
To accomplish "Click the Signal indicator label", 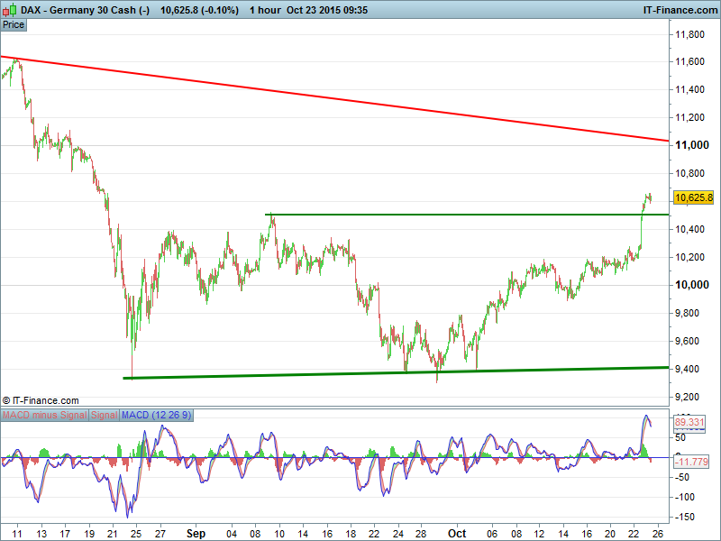I will [x=104, y=415].
